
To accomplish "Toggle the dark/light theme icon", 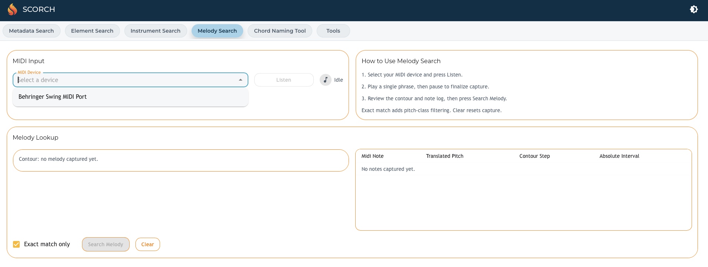I will tap(694, 9).
